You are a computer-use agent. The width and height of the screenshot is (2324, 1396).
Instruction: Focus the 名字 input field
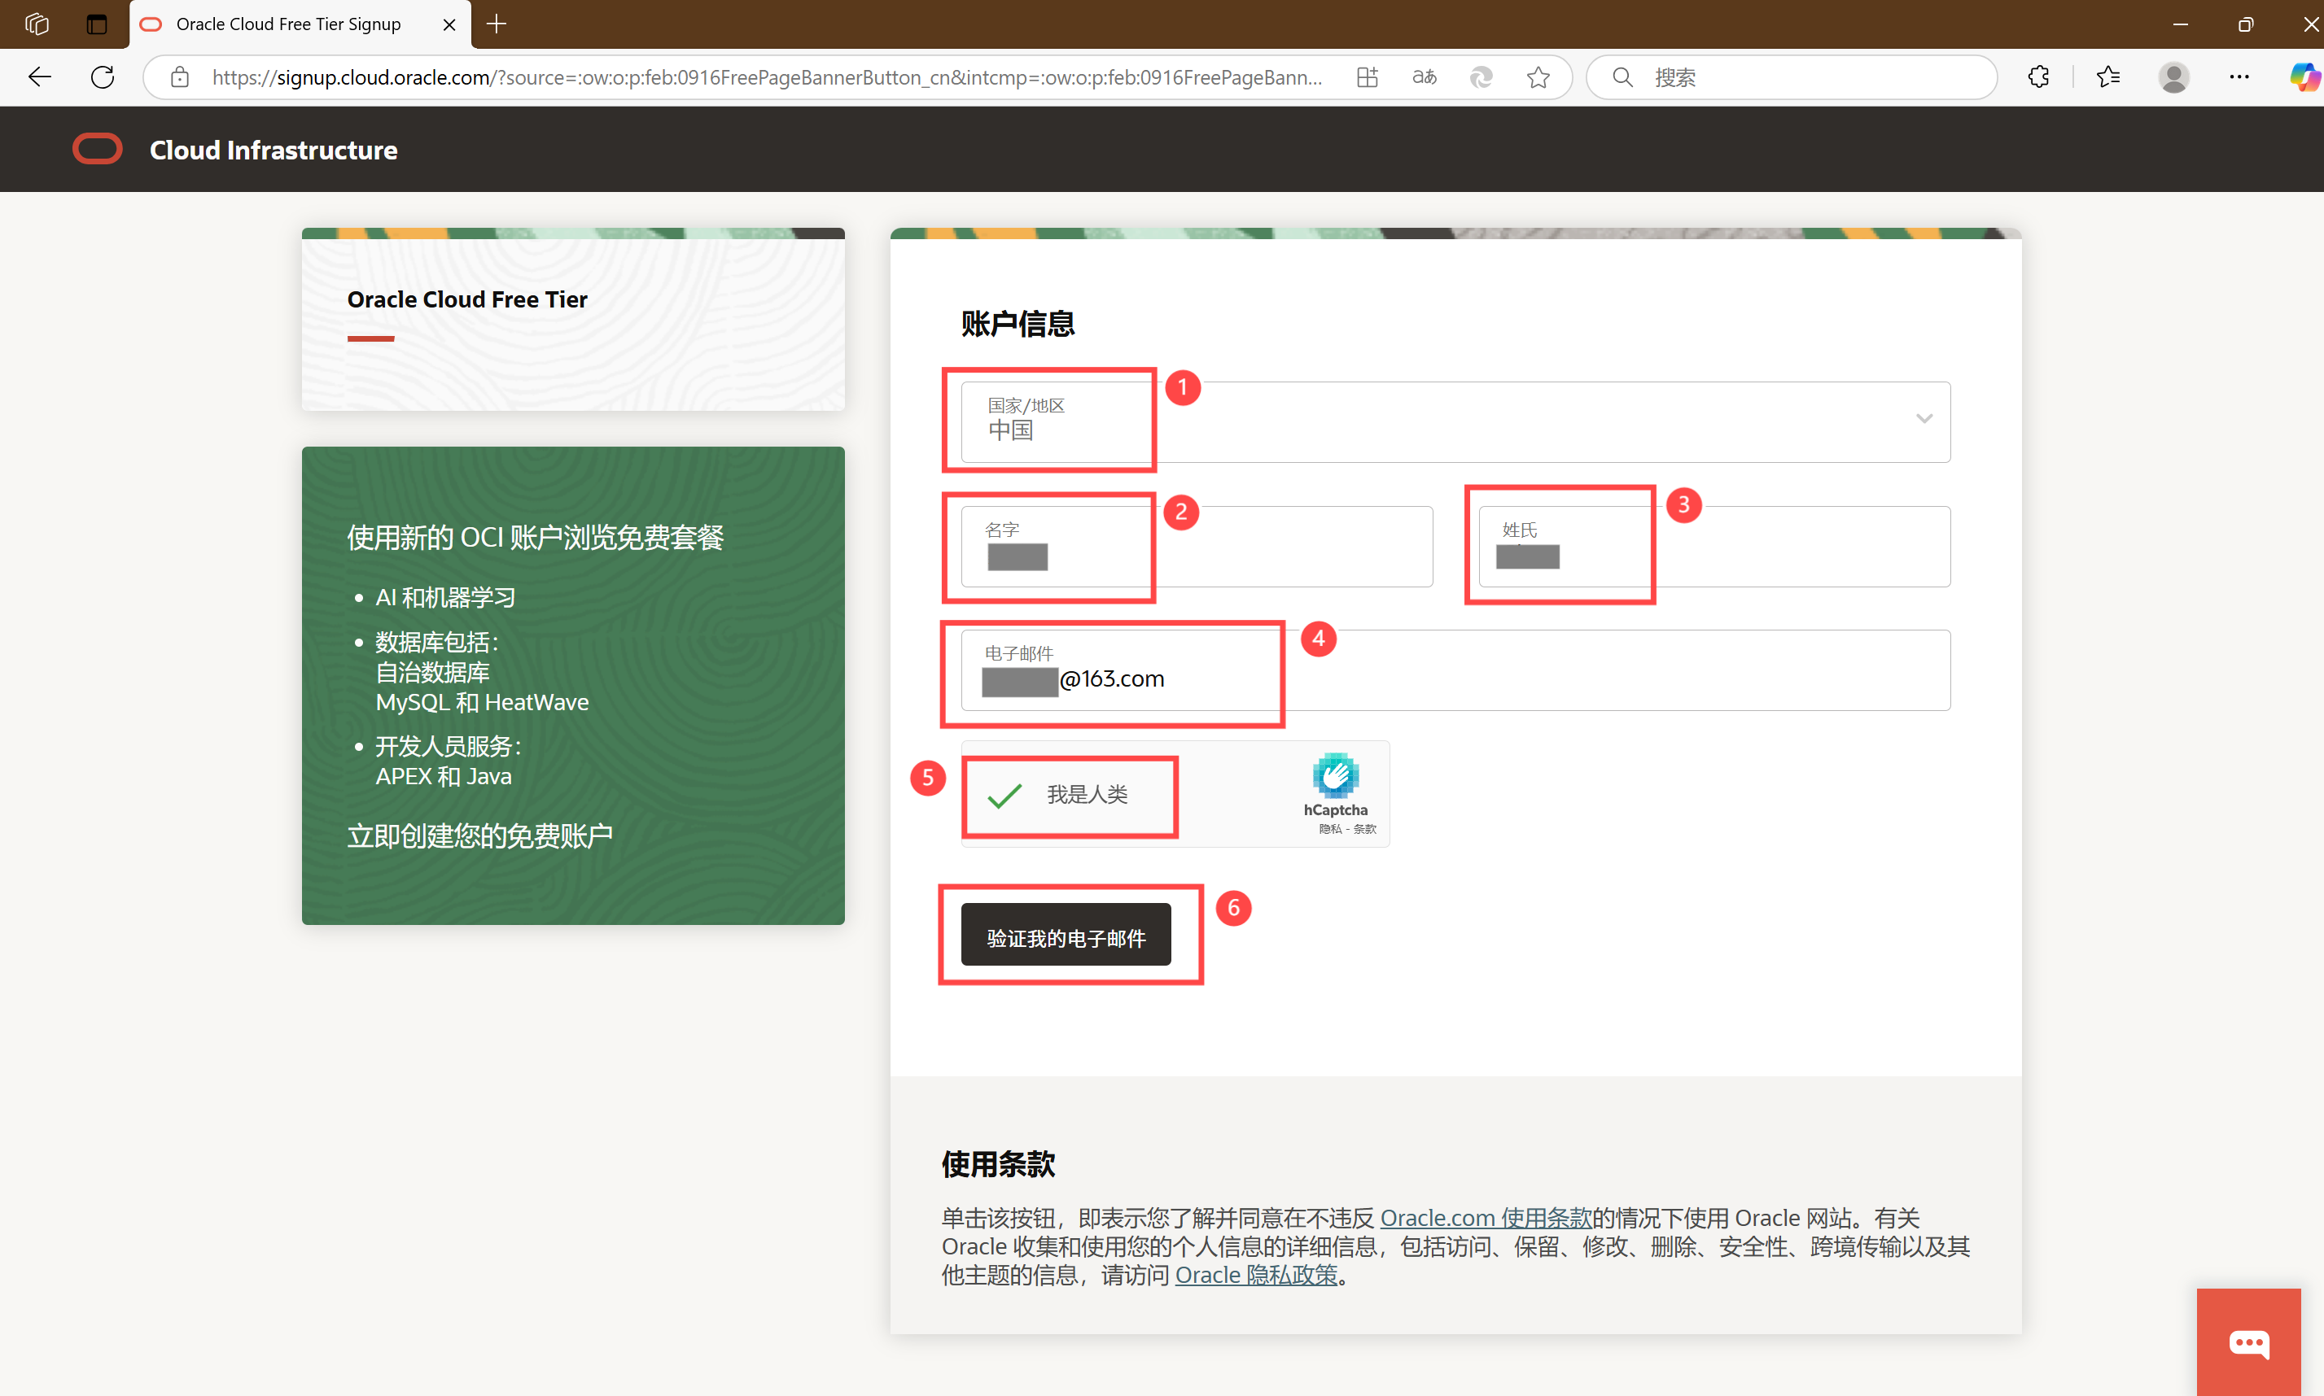[x=1197, y=547]
